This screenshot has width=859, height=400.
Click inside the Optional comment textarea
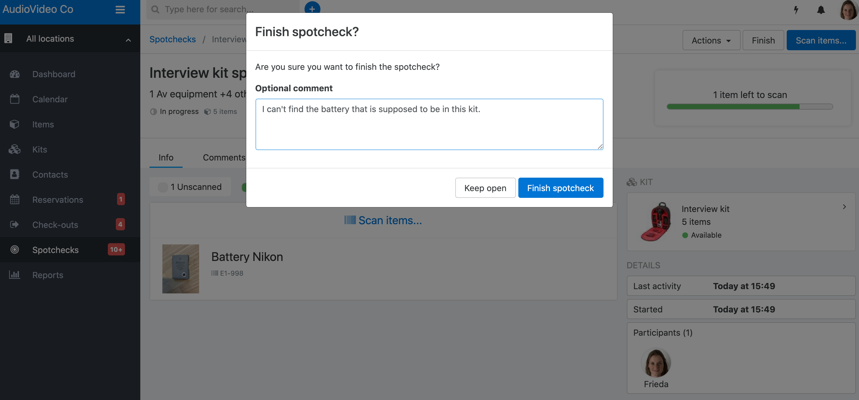coord(429,124)
